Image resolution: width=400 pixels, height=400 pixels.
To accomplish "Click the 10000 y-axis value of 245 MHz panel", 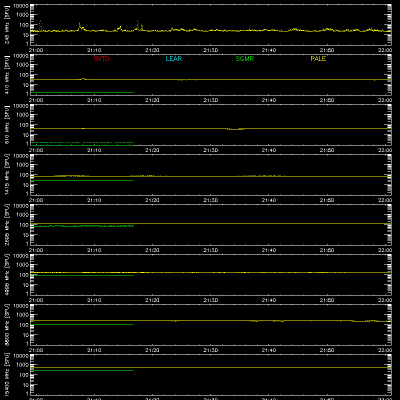I will coord(21,6).
